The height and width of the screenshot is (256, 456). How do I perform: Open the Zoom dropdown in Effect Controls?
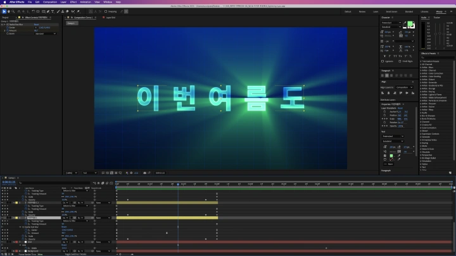tap(46, 34)
